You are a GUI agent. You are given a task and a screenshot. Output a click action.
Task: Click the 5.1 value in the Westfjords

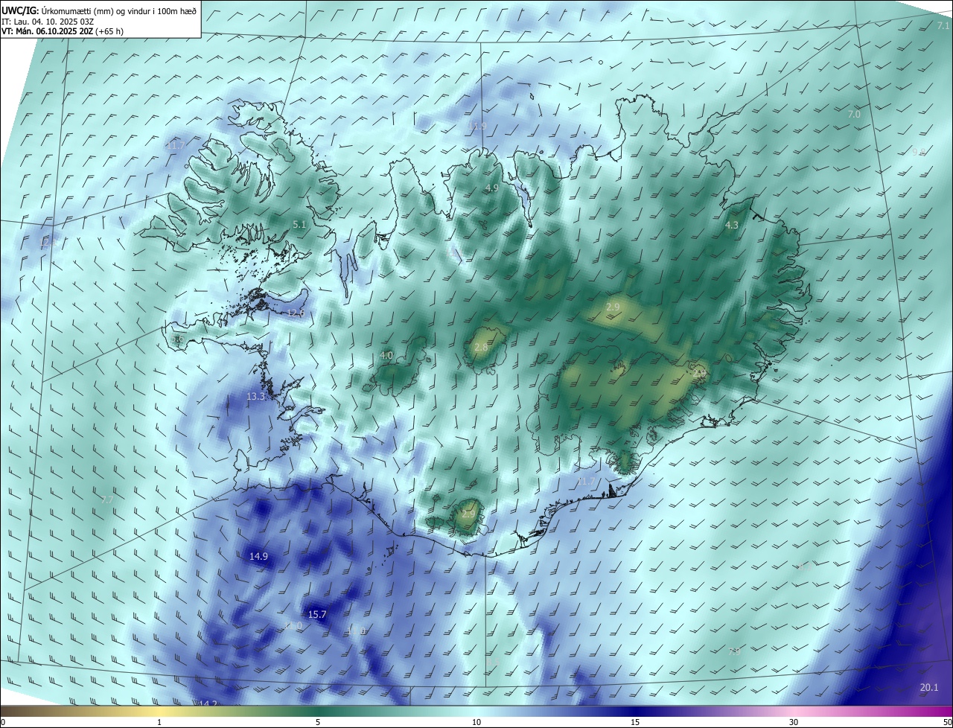tap(299, 224)
